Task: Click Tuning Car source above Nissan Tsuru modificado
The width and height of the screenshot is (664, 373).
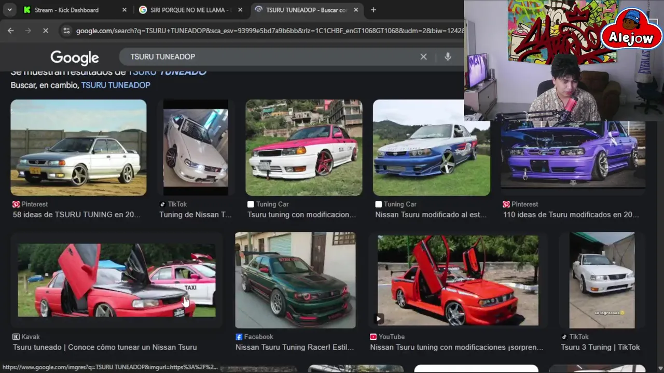Action: click(396, 204)
